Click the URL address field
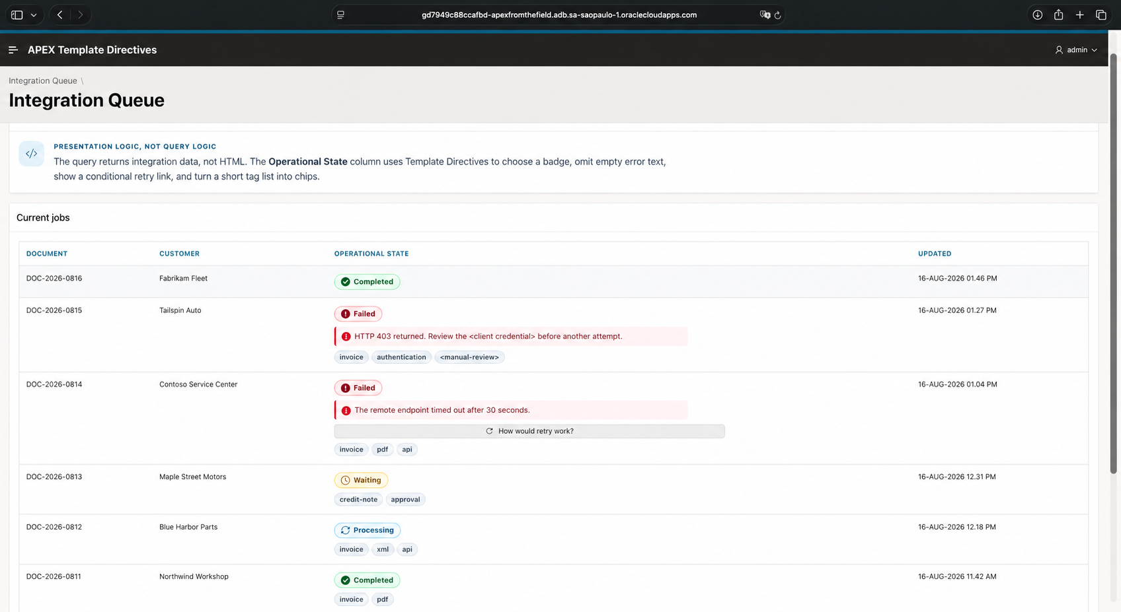 tap(559, 15)
